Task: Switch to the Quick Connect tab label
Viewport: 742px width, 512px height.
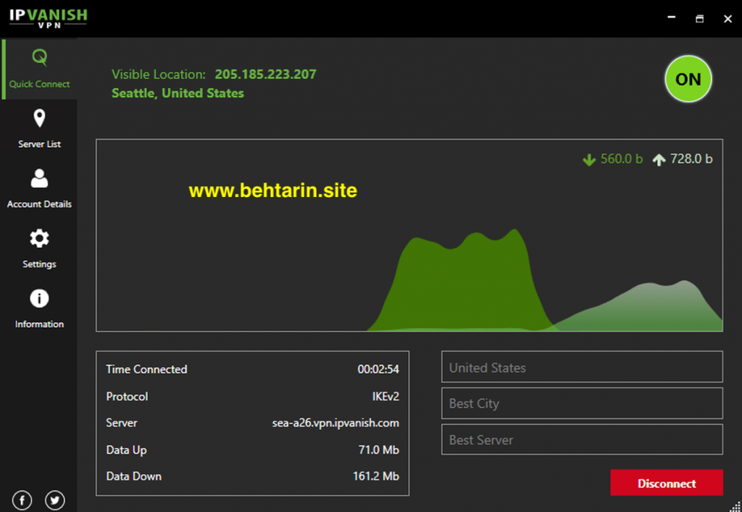Action: click(x=39, y=84)
